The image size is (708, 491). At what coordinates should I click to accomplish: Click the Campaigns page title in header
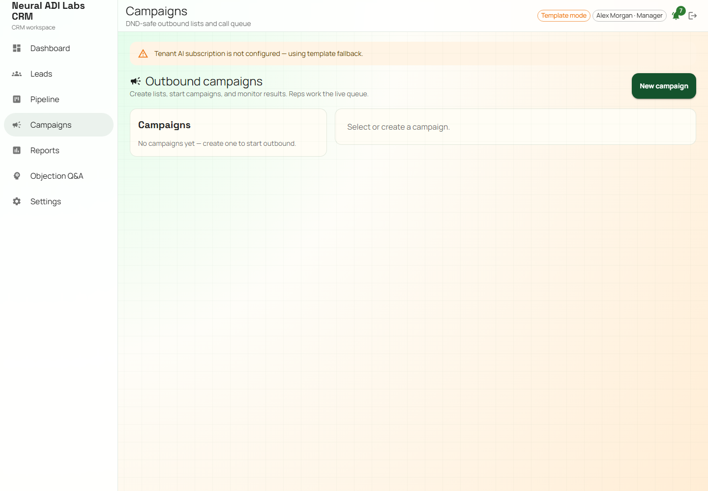pos(156,11)
